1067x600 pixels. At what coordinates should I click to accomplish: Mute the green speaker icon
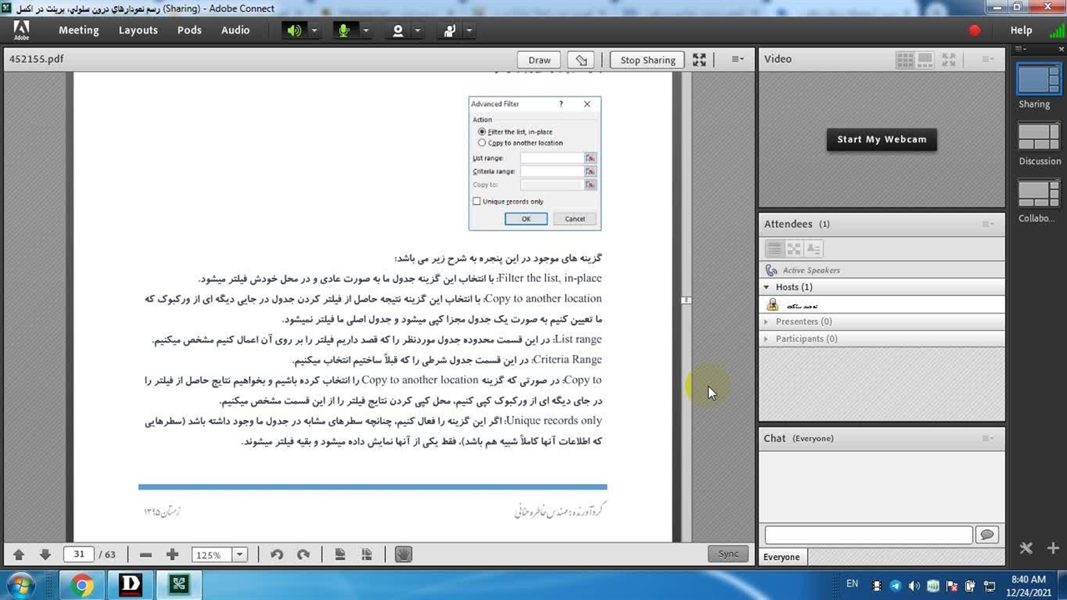[294, 31]
